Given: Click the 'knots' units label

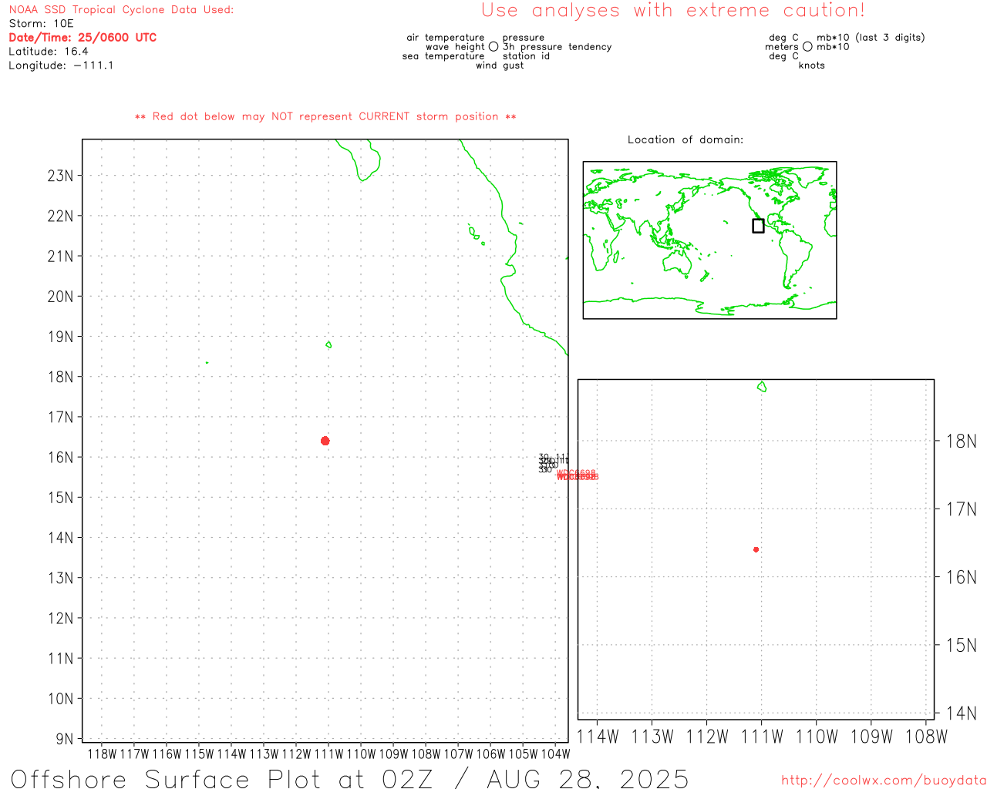Looking at the screenshot, I should tap(812, 65).
